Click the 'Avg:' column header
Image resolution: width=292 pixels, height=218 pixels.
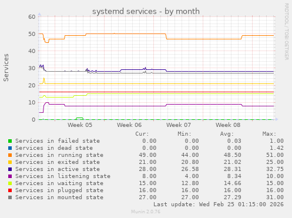pyautogui.click(x=227, y=134)
